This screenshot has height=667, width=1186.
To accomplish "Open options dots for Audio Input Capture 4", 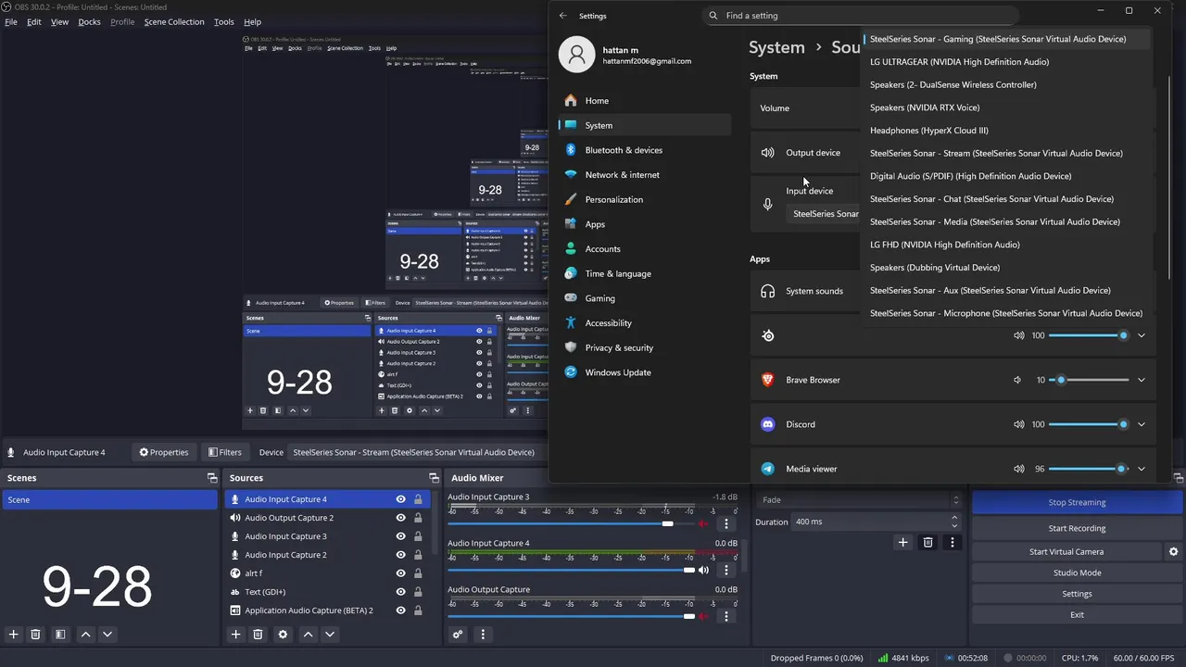I will (726, 570).
